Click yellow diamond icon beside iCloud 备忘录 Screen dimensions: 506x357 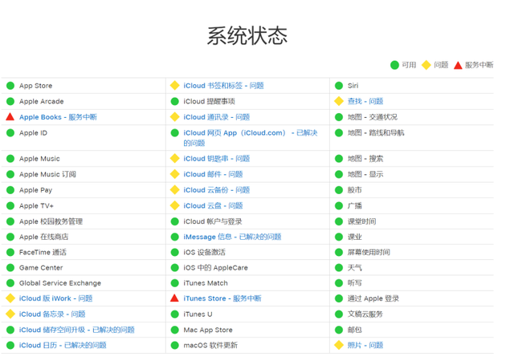10,314
